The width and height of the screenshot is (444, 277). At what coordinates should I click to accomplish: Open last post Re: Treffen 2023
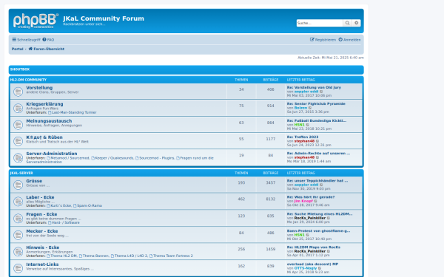click(x=303, y=137)
